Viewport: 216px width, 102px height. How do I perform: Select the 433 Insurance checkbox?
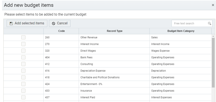point(23,91)
